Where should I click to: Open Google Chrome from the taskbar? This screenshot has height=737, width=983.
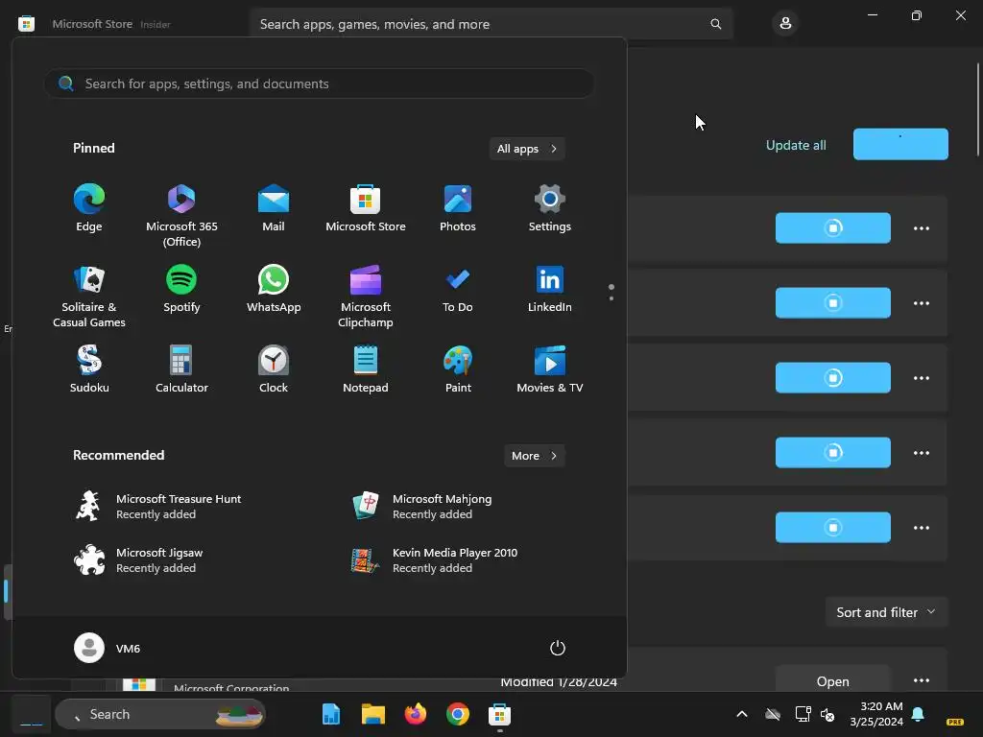click(x=458, y=714)
